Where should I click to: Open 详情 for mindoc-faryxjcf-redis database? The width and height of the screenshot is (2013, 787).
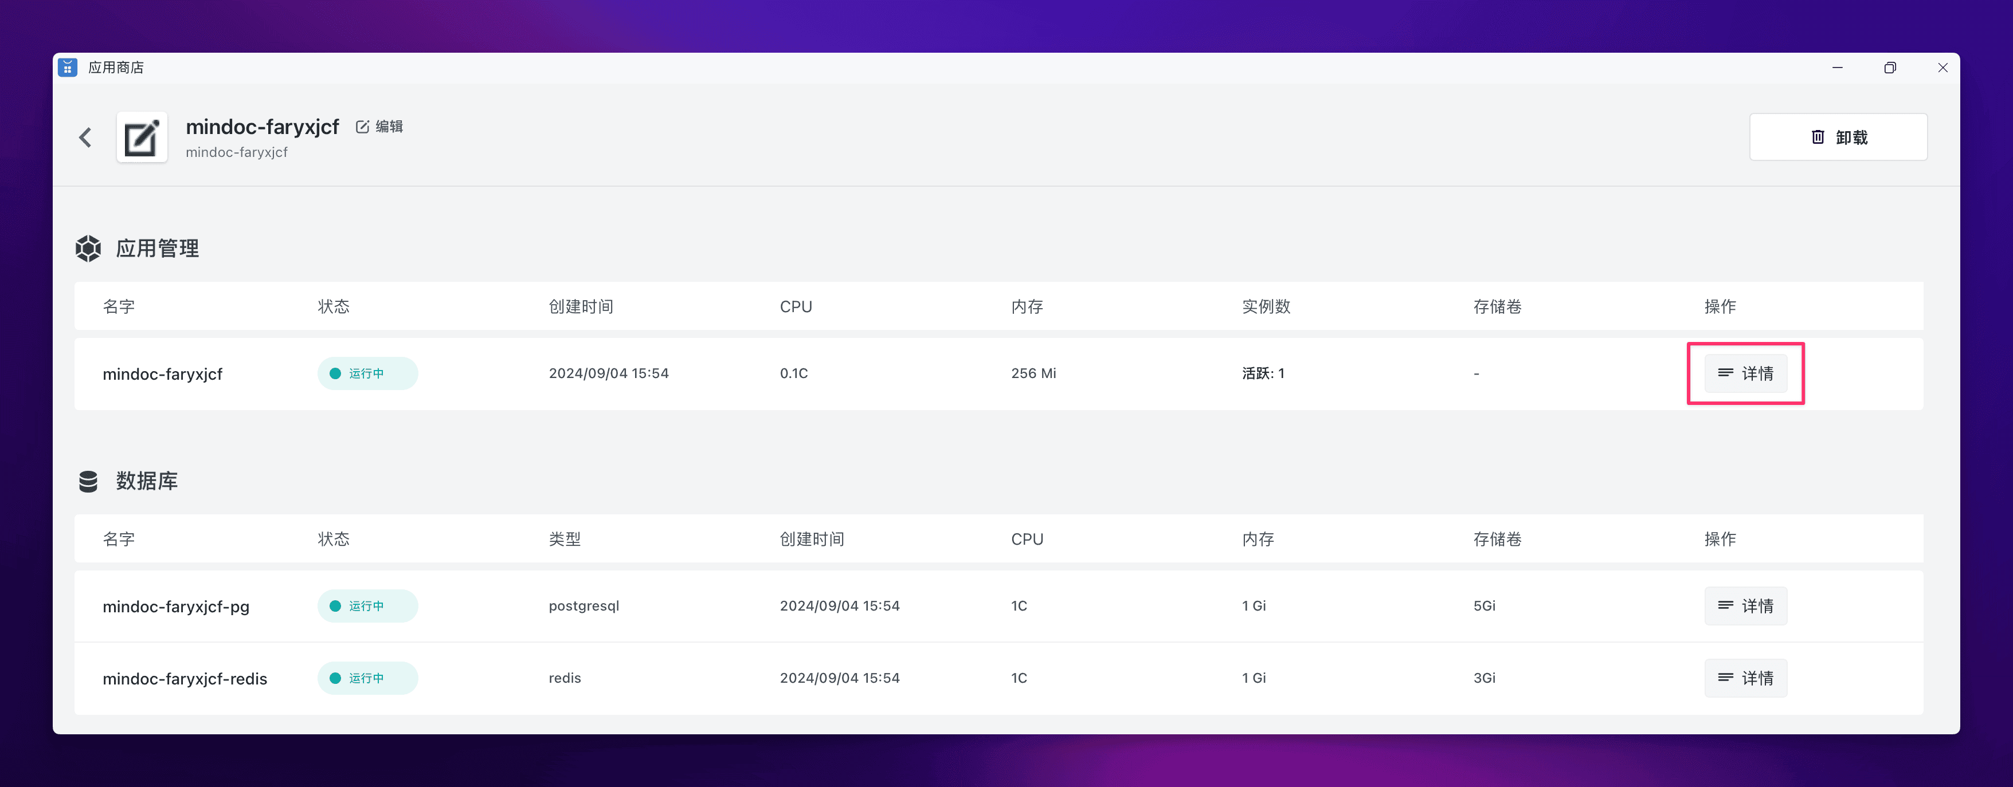(x=1745, y=678)
